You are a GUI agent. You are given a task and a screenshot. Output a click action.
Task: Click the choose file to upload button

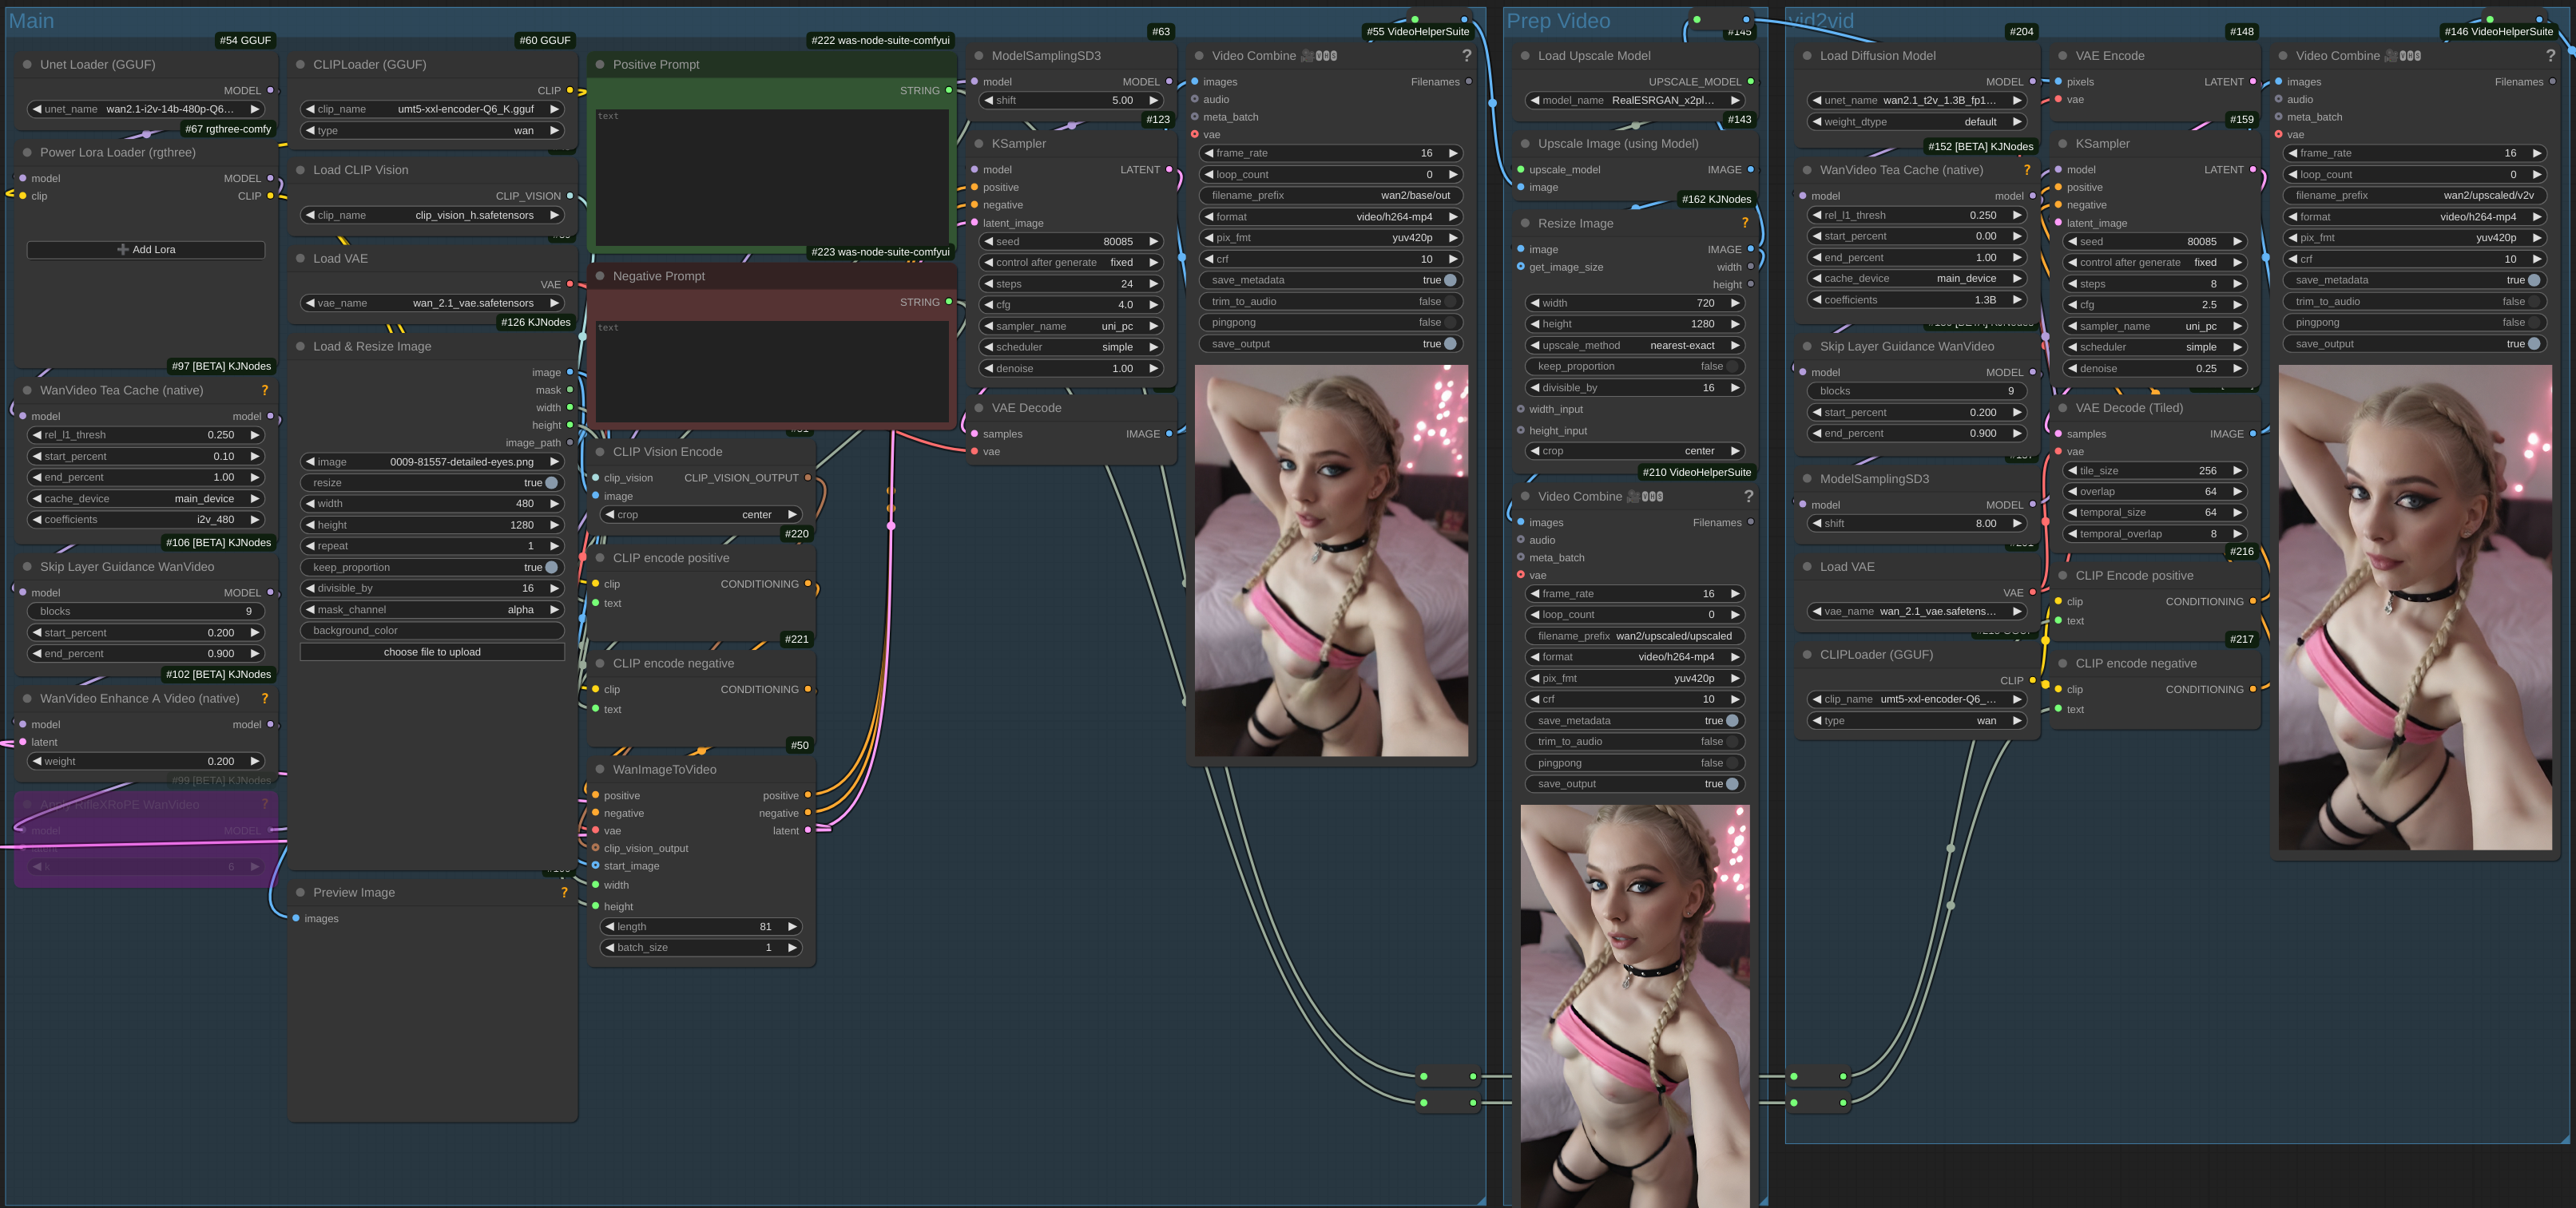click(x=432, y=652)
